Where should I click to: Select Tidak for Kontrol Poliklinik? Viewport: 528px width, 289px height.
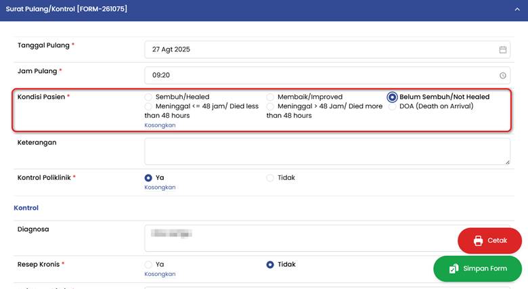click(x=270, y=178)
